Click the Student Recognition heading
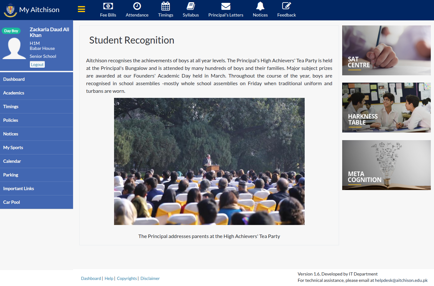 tap(132, 40)
